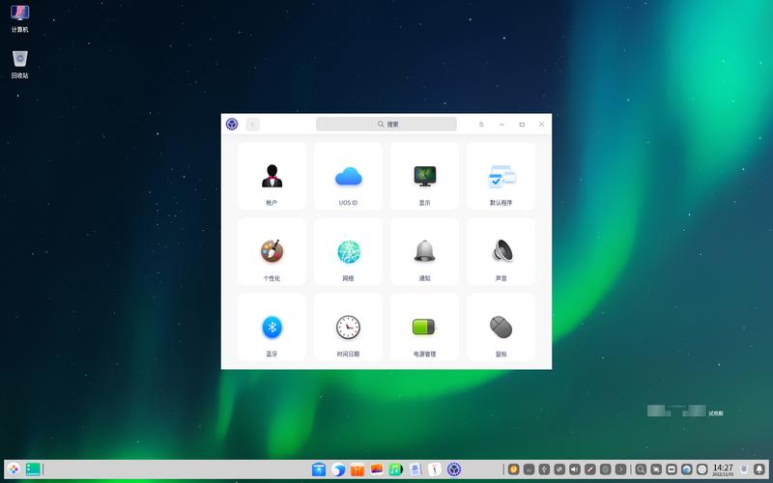Click the Control Center logo in title bar
Screen dimensions: 773x483
point(232,125)
